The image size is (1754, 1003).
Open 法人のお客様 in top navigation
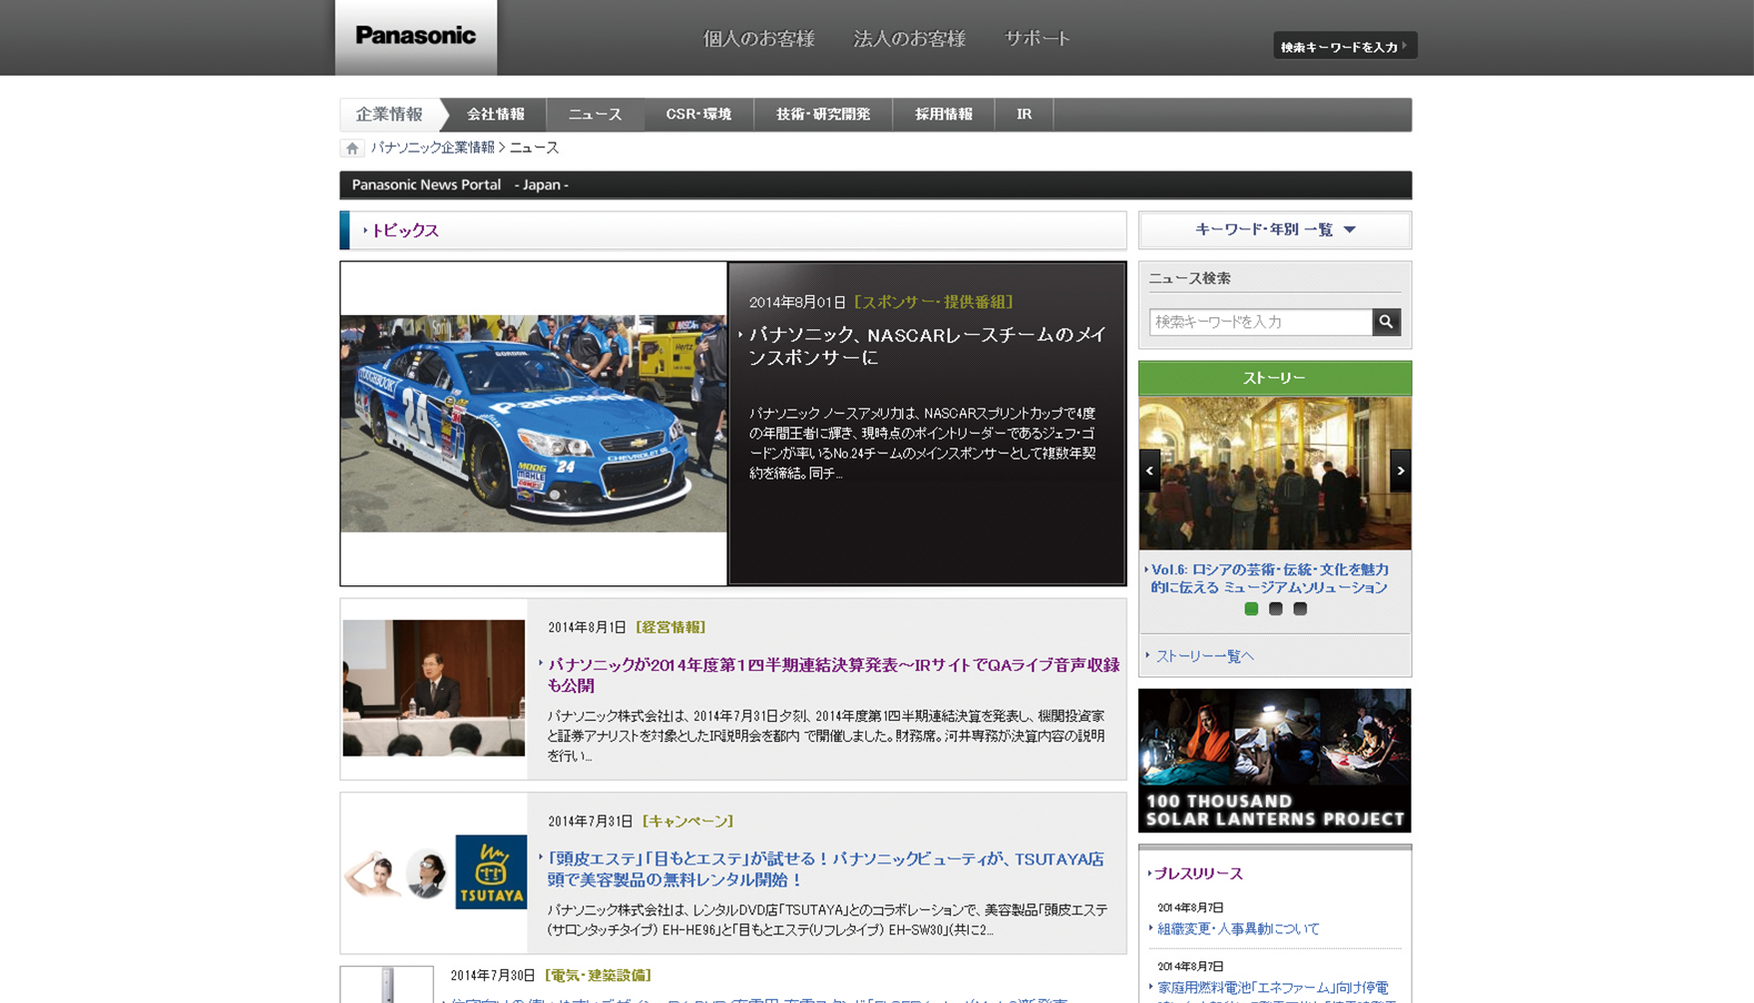click(x=910, y=39)
